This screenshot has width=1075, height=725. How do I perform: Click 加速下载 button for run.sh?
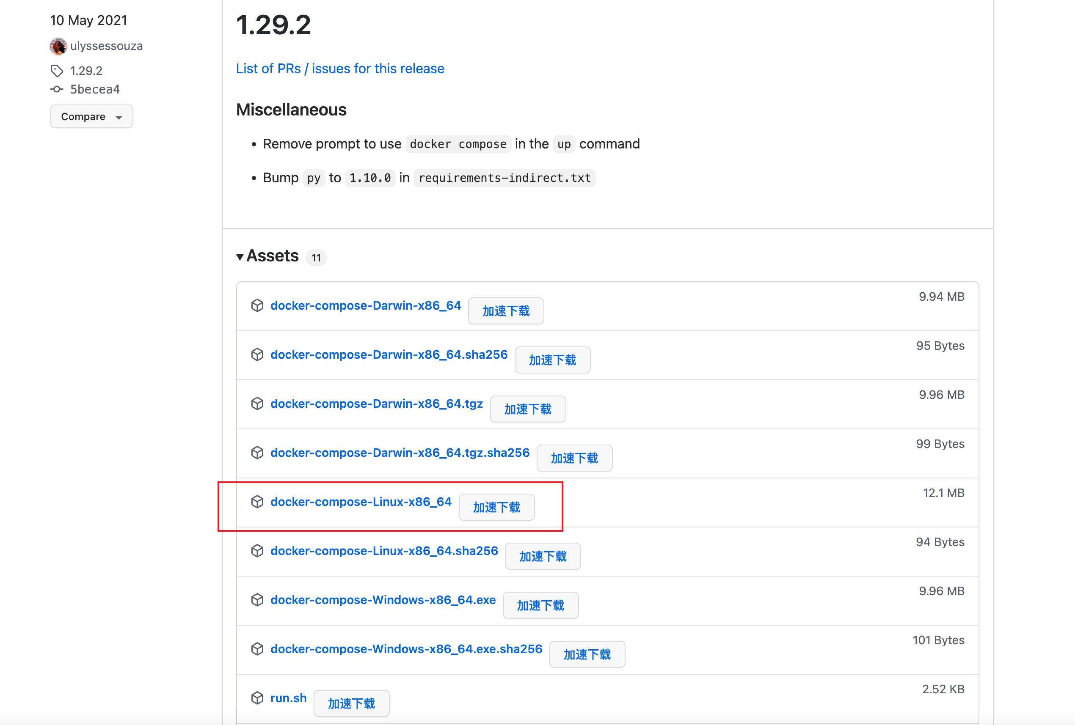click(x=351, y=703)
